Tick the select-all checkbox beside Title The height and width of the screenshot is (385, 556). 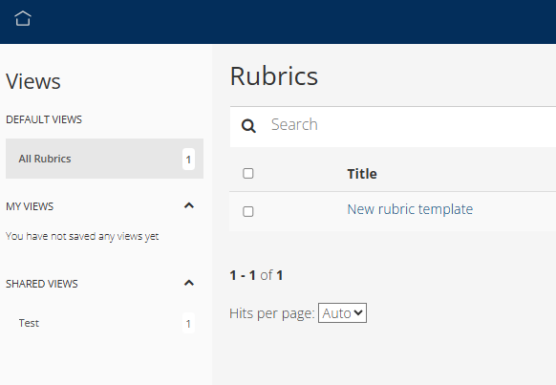248,173
